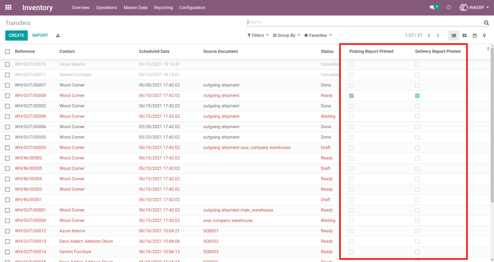Sort by Delivery Report Printed header
The image size is (494, 262).
point(438,51)
